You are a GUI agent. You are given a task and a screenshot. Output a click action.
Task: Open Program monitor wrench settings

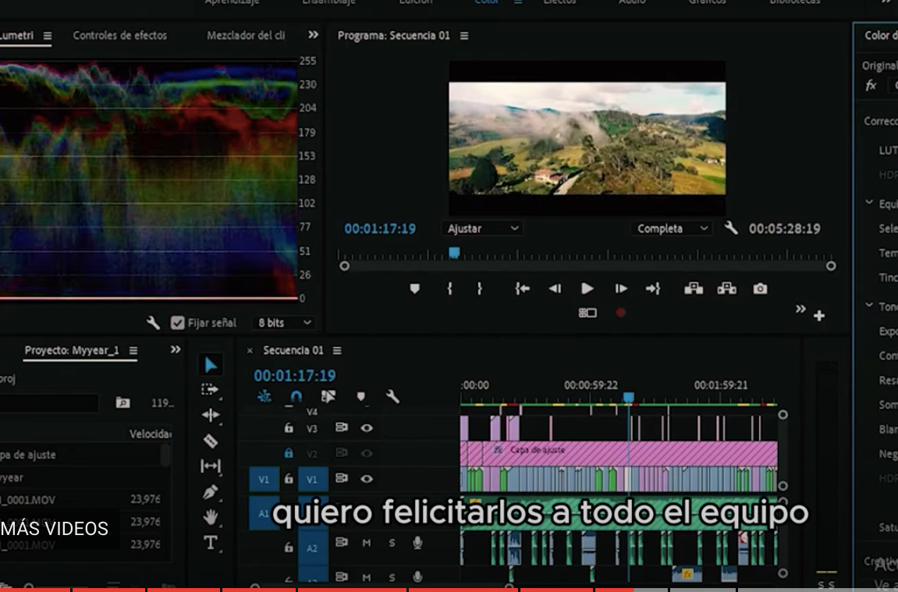(x=731, y=228)
